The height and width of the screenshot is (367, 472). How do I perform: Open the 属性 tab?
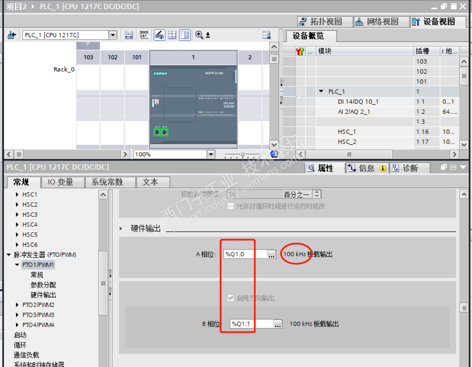tap(325, 168)
